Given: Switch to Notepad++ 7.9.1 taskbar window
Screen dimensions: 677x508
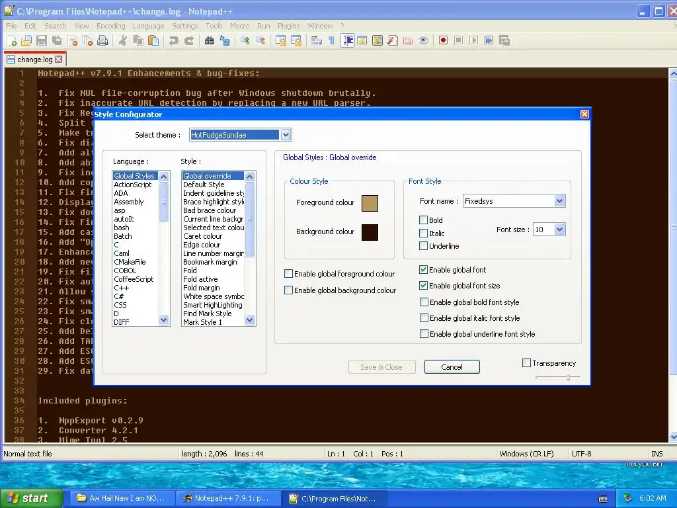Looking at the screenshot, I should pos(229,499).
